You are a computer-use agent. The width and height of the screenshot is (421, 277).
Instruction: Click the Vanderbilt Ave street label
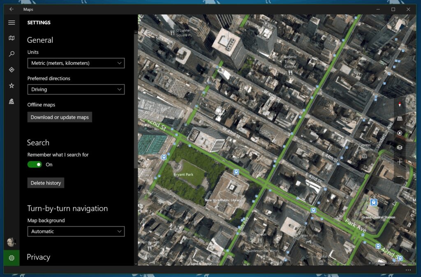coord(384,135)
